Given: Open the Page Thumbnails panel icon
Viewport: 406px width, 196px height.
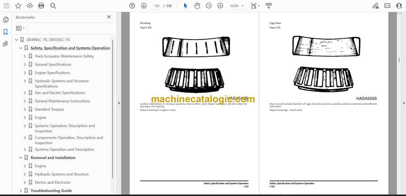Looking at the screenshot, I should pos(6,20).
